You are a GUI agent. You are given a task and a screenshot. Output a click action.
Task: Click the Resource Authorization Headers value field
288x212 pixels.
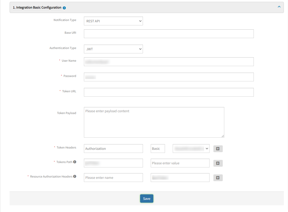tap(180, 178)
